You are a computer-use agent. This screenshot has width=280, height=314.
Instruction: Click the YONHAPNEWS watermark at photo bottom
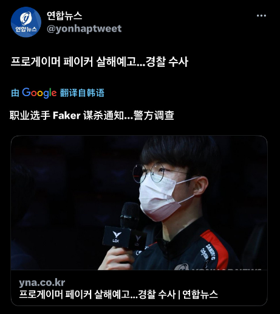coord(226,269)
